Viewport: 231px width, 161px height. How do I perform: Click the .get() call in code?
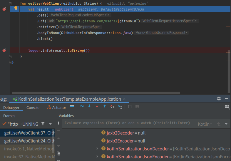click(x=43, y=15)
